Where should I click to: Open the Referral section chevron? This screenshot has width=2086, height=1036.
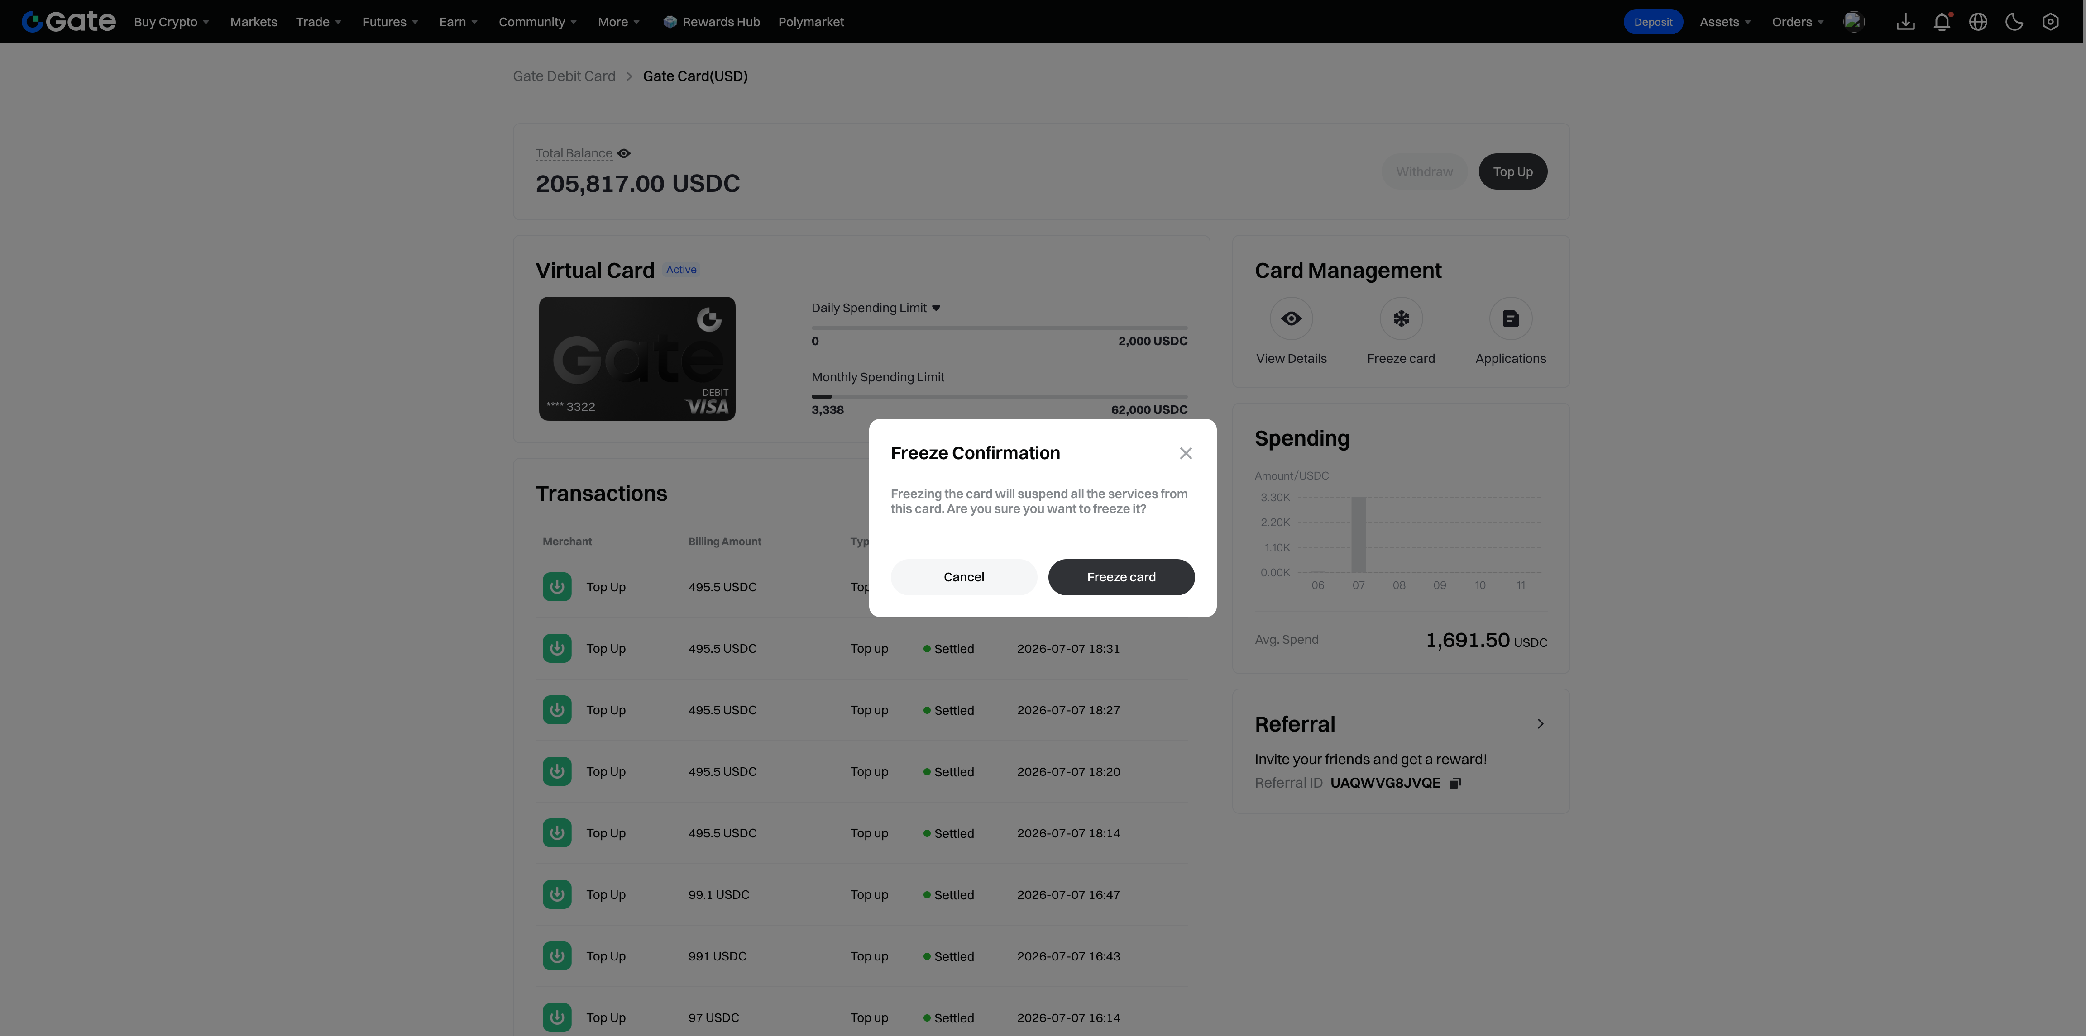[x=1540, y=723]
